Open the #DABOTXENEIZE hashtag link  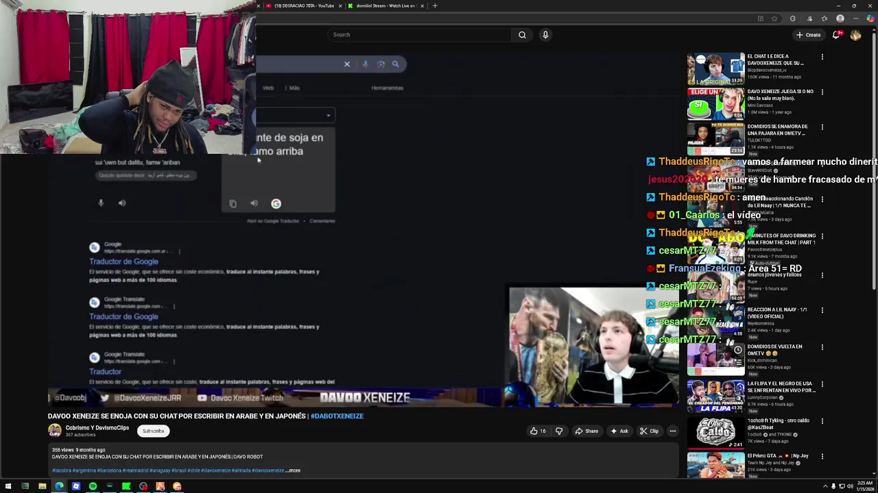pos(337,416)
